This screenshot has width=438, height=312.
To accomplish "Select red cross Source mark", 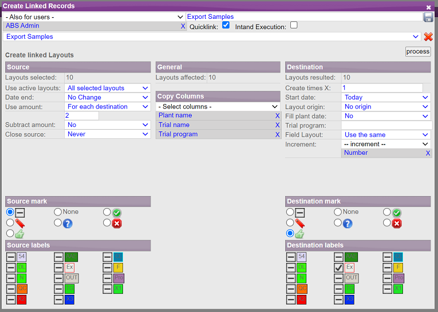I will pos(107,222).
